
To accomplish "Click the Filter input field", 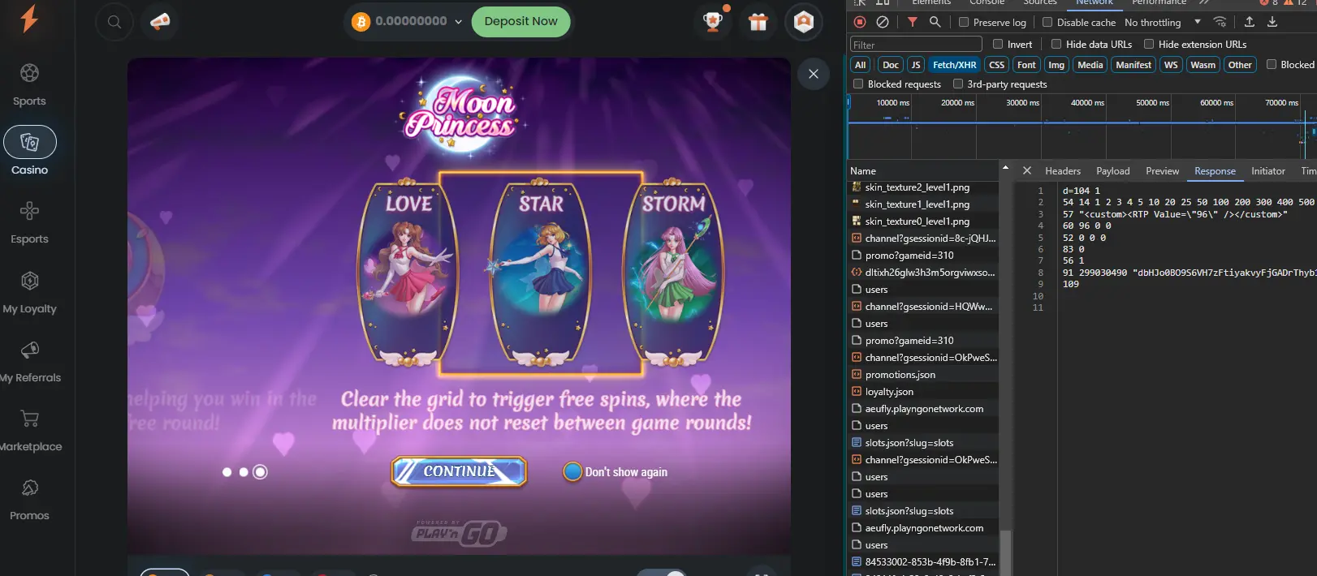I will pos(916,45).
